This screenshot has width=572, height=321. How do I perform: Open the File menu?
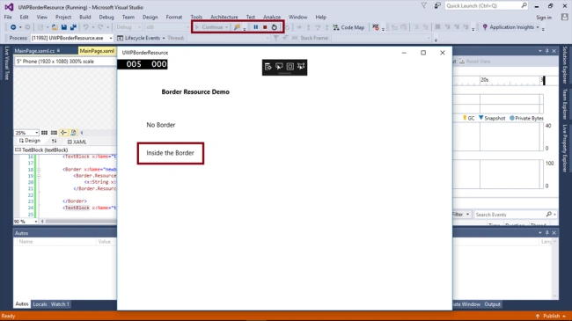pyautogui.click(x=8, y=17)
